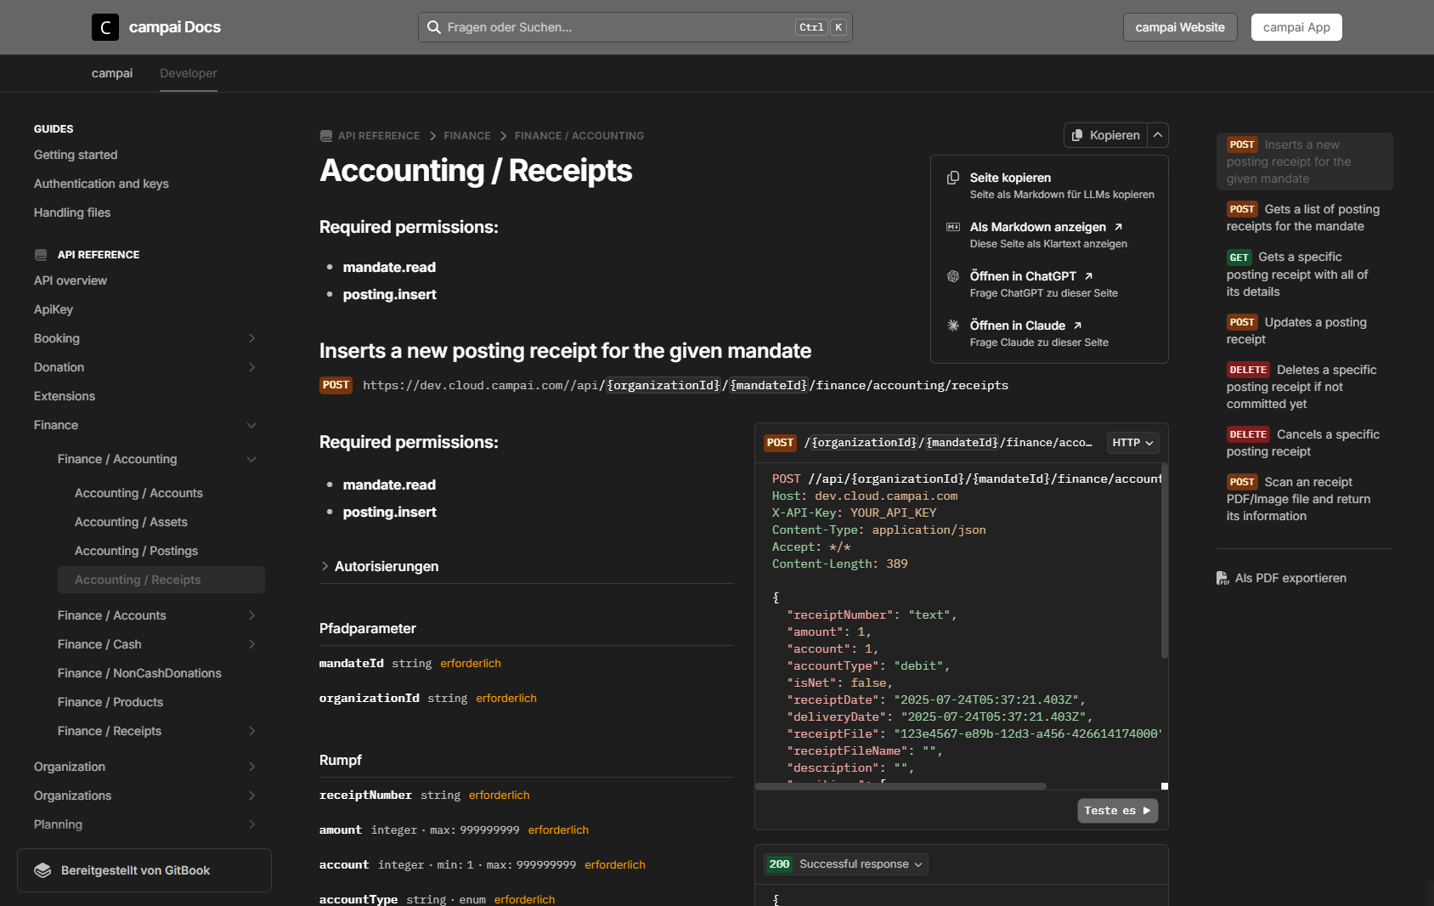The image size is (1434, 906).
Task: Jump to Updates a posting receipt section
Action: [x=1305, y=331]
